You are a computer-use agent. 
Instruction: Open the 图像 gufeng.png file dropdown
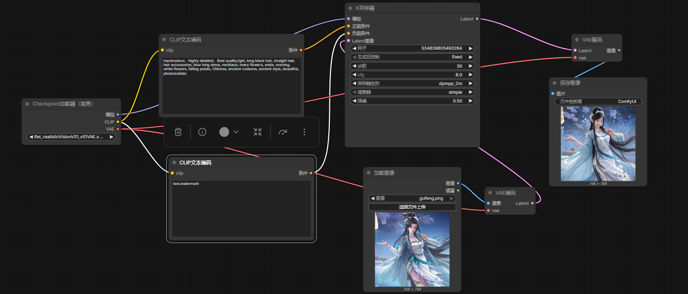point(412,198)
